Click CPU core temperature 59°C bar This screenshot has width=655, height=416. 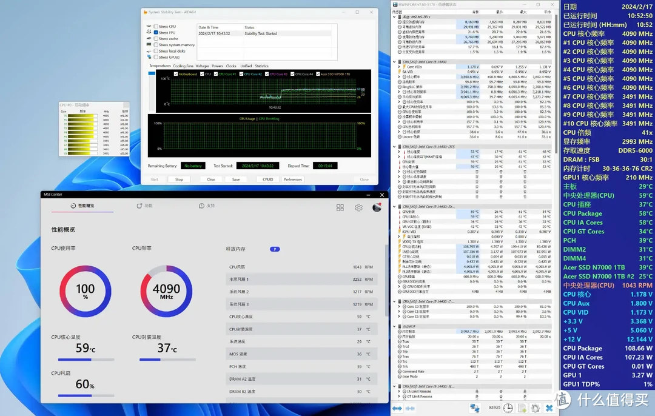pyautogui.click(x=86, y=359)
